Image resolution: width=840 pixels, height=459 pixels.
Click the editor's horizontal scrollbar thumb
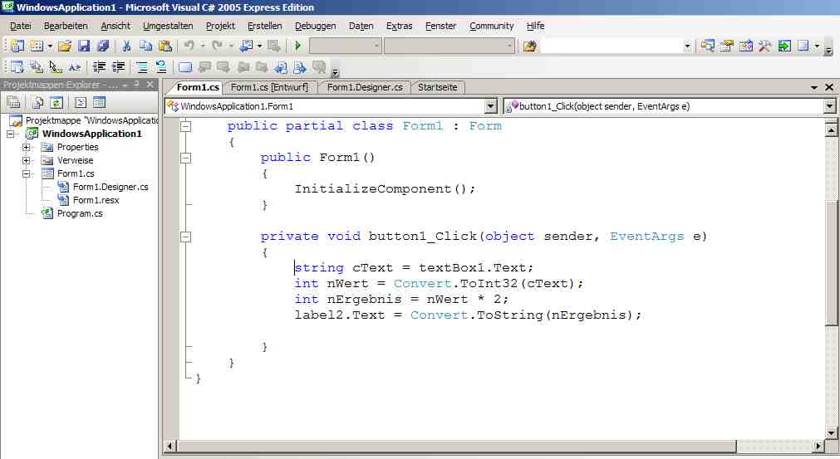tap(456, 447)
